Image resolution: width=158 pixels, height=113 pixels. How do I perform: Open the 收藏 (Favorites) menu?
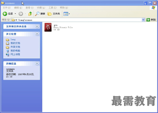point(41,8)
